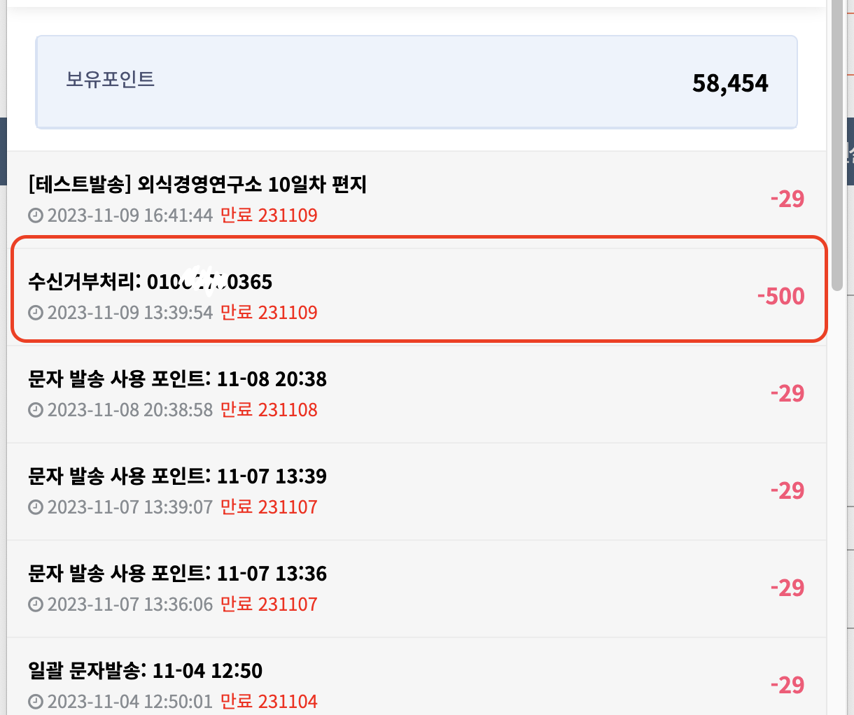Click the 문자 발송 사용 포인트: 11-08 20:38 row
854x715 pixels.
pos(416,394)
